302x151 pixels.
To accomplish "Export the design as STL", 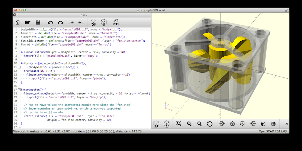I will click(x=116, y=22).
